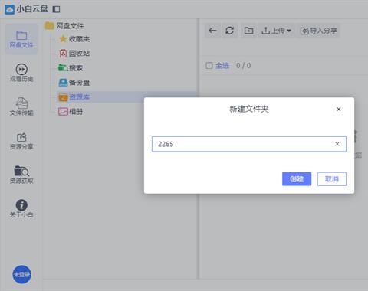Open the 网盘文件 sidebar section

[x=21, y=39]
